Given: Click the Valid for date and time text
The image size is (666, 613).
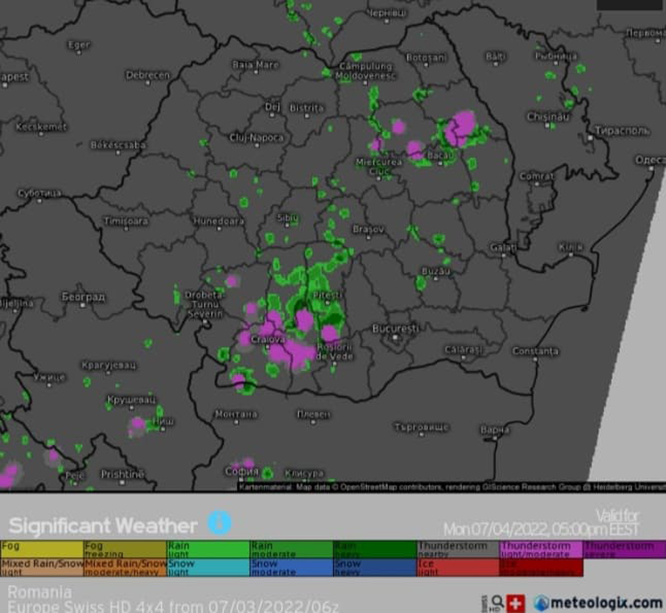Looking at the screenshot, I should tap(541, 523).
